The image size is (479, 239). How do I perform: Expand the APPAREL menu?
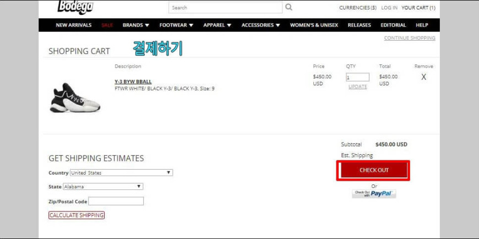pyautogui.click(x=217, y=25)
